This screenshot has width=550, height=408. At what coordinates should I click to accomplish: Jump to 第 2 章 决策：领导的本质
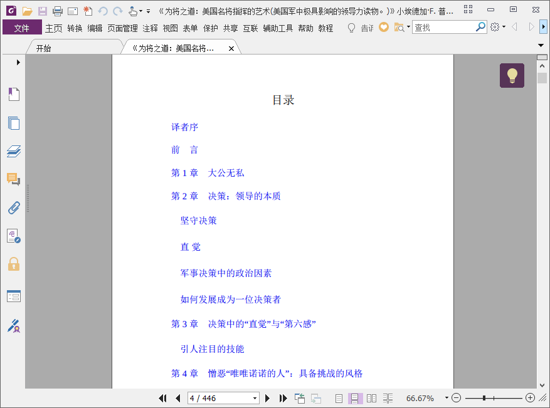(x=226, y=196)
